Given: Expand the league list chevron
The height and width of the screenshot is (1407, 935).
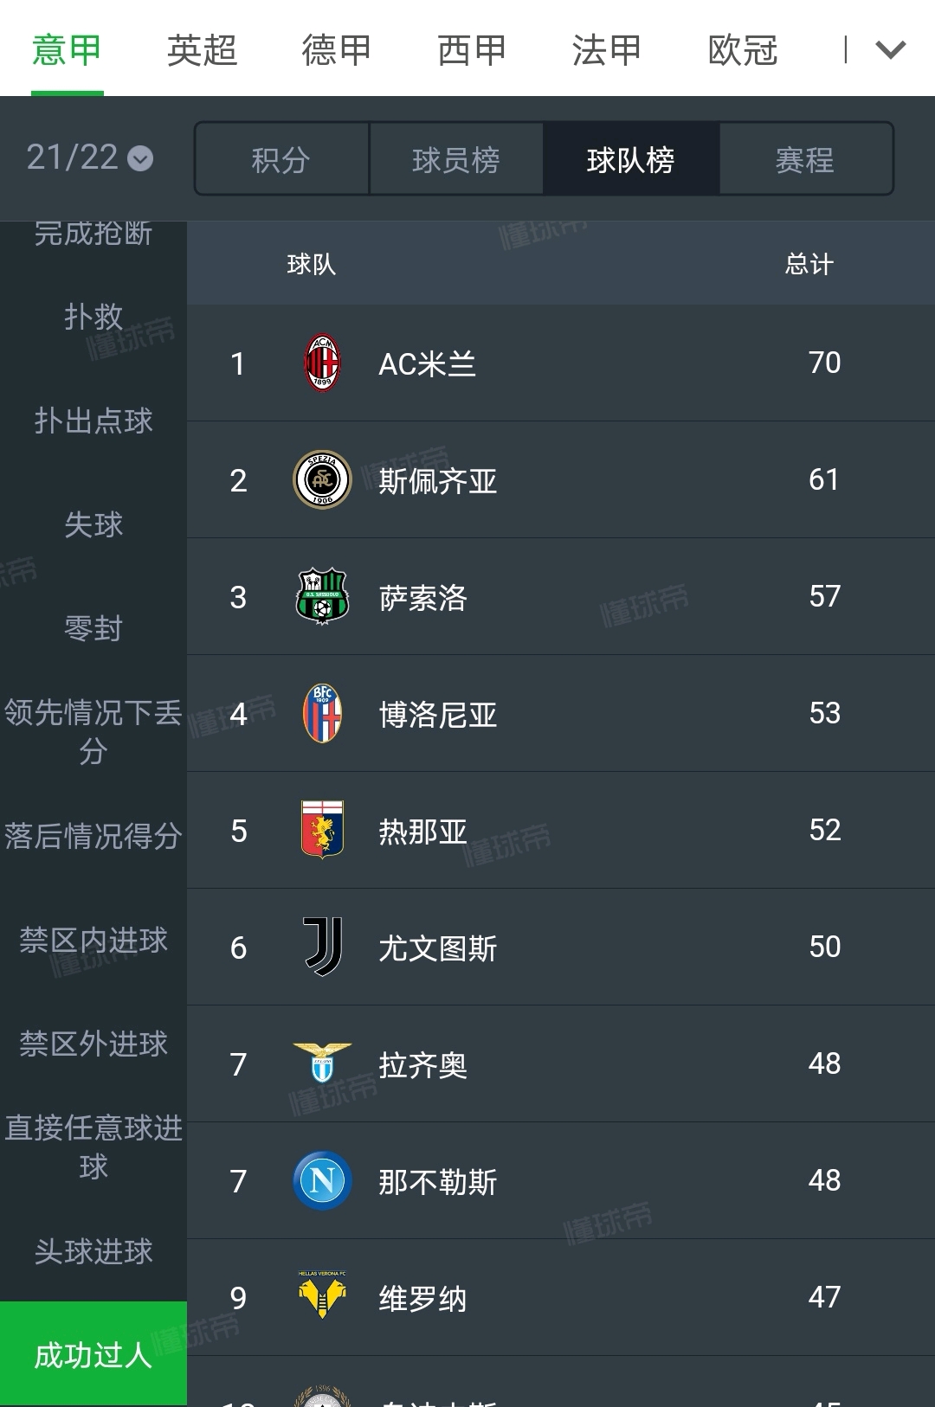Looking at the screenshot, I should click(x=890, y=49).
